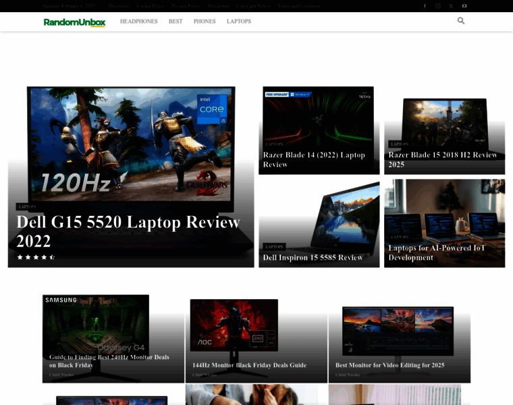
Task: Open 144Hz Monitor Black Friday Deals Guide
Action: click(249, 365)
